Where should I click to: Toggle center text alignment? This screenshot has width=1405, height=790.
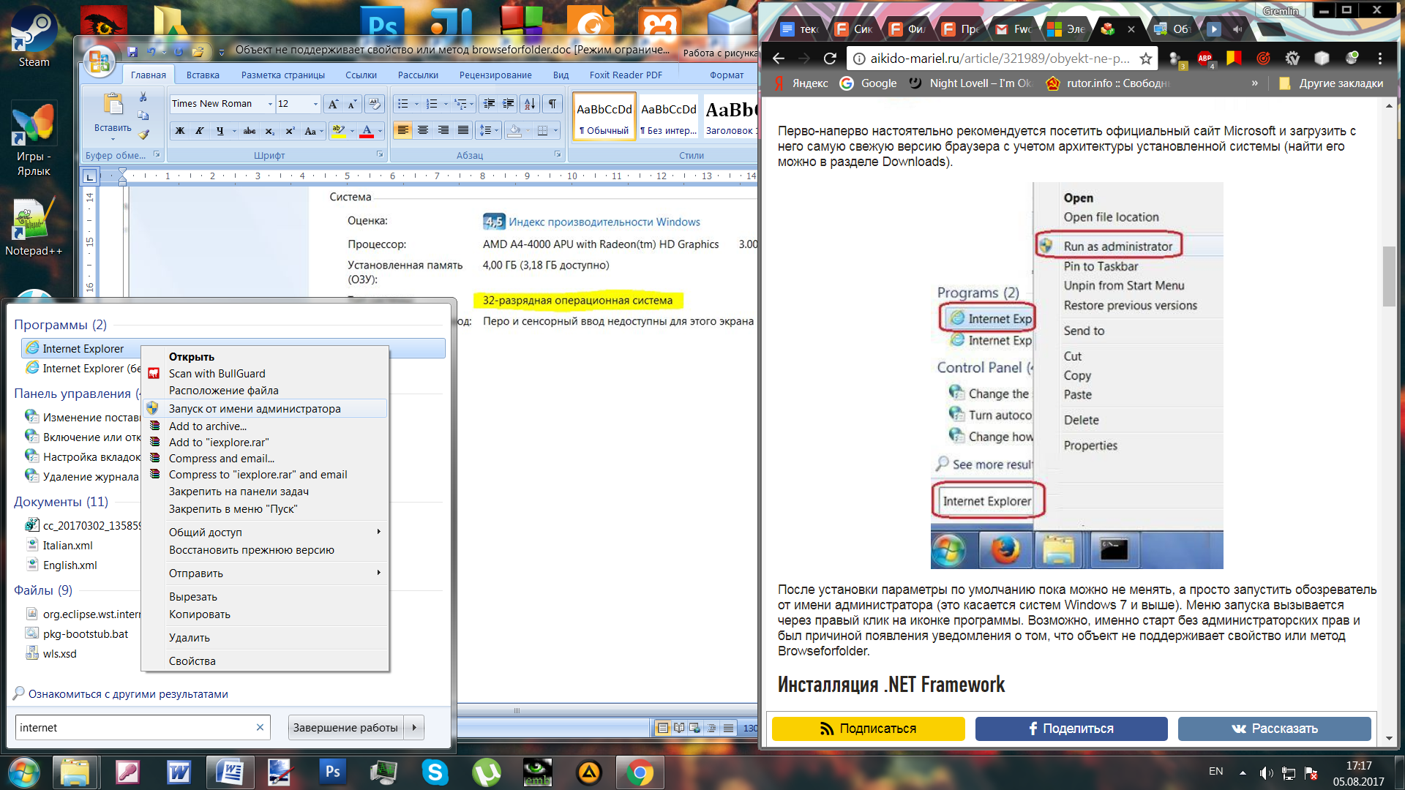[423, 131]
